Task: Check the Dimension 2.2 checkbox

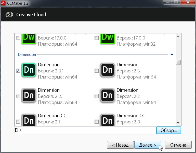Action: pos(97,96)
